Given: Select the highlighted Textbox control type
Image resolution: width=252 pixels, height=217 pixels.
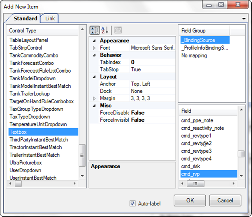Looking at the screenshot, I should tap(43, 132).
